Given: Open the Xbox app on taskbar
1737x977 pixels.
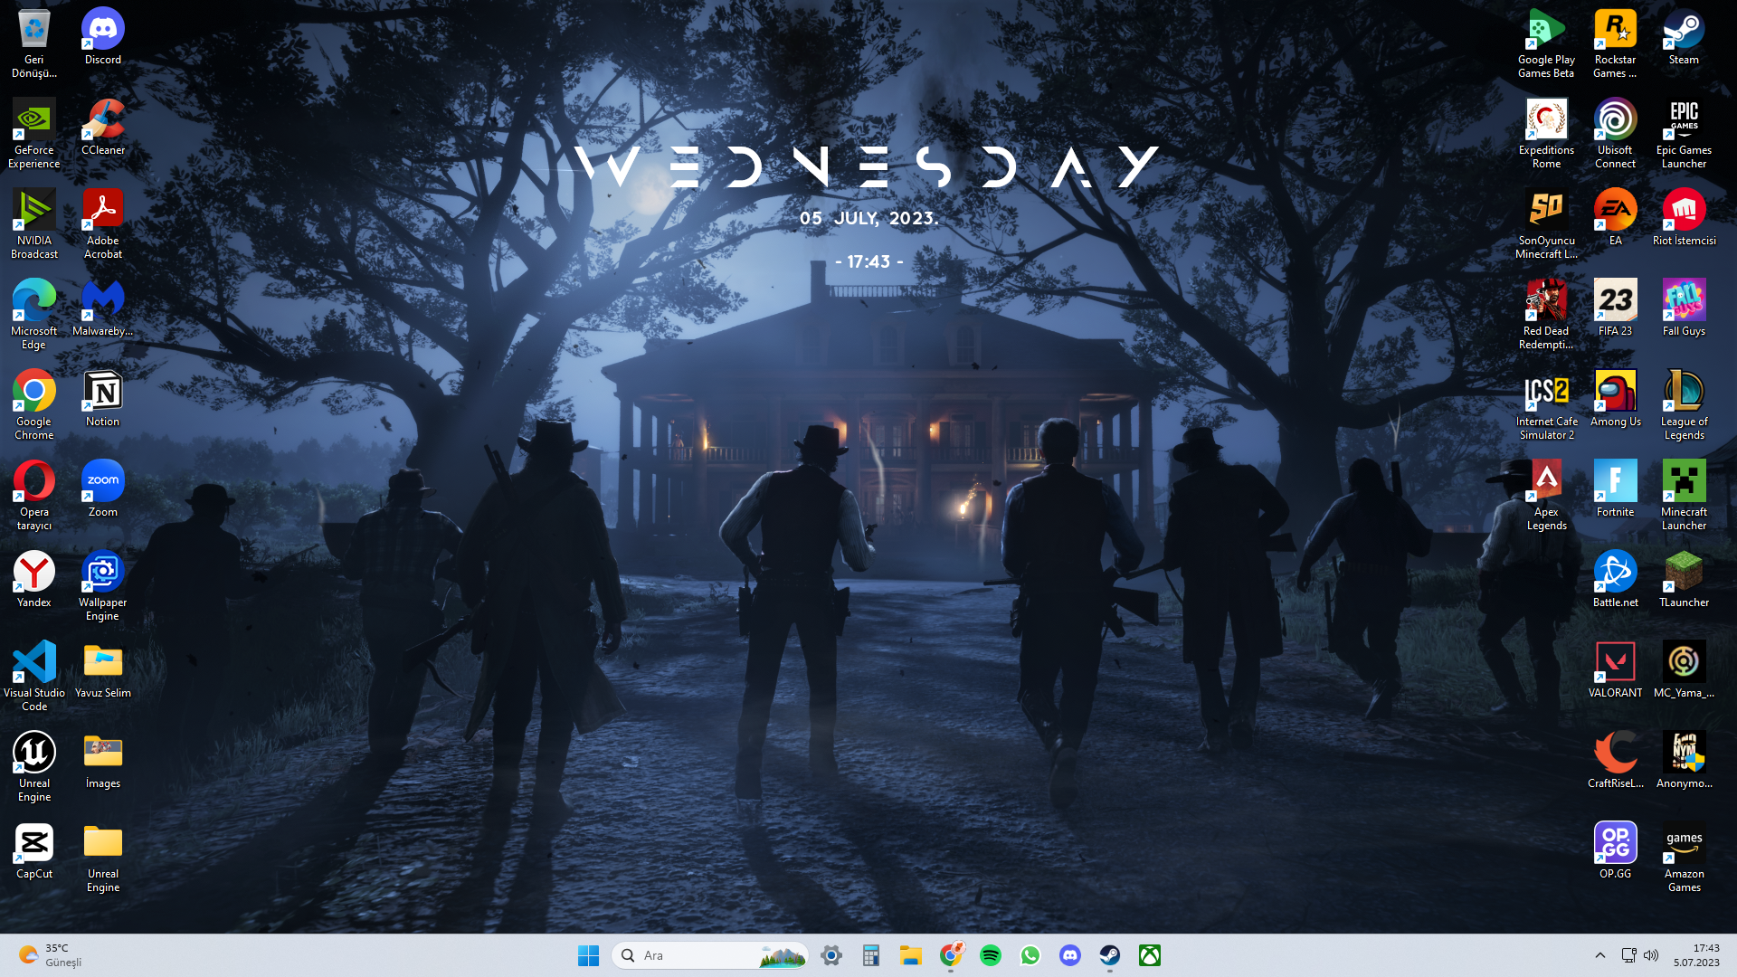Looking at the screenshot, I should click(1150, 955).
